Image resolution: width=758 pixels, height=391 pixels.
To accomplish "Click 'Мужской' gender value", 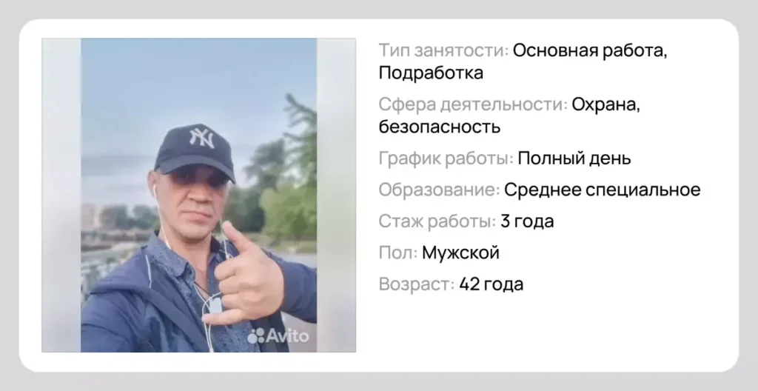I will (460, 253).
